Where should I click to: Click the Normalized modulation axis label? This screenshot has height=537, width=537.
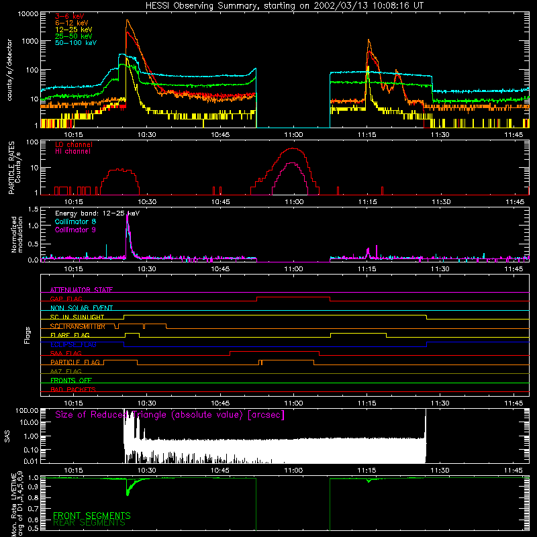17,234
